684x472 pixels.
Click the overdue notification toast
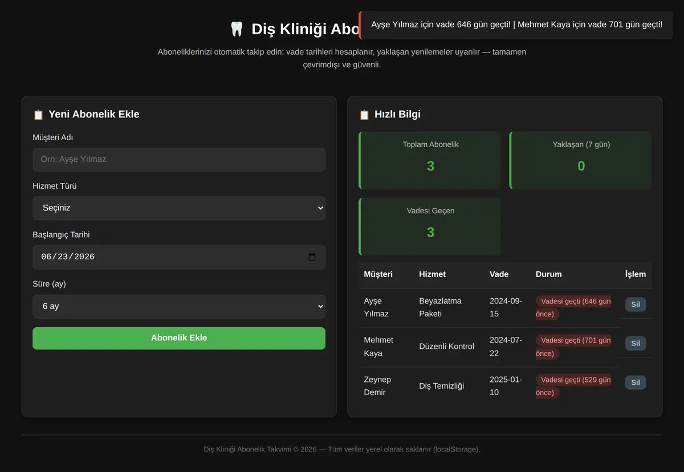tap(516, 25)
